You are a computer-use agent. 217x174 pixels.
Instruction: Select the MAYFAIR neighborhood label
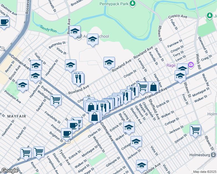[17, 116]
